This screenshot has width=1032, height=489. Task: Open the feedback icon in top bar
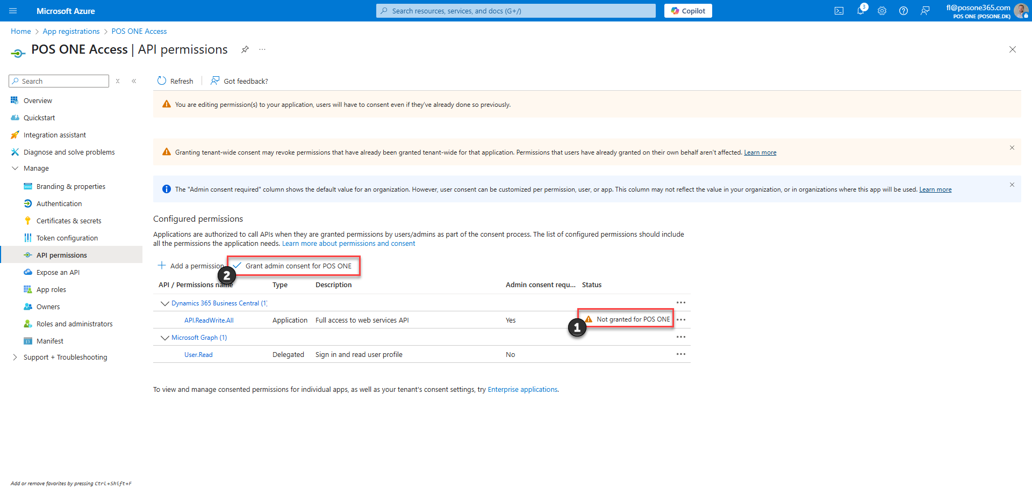click(x=925, y=11)
